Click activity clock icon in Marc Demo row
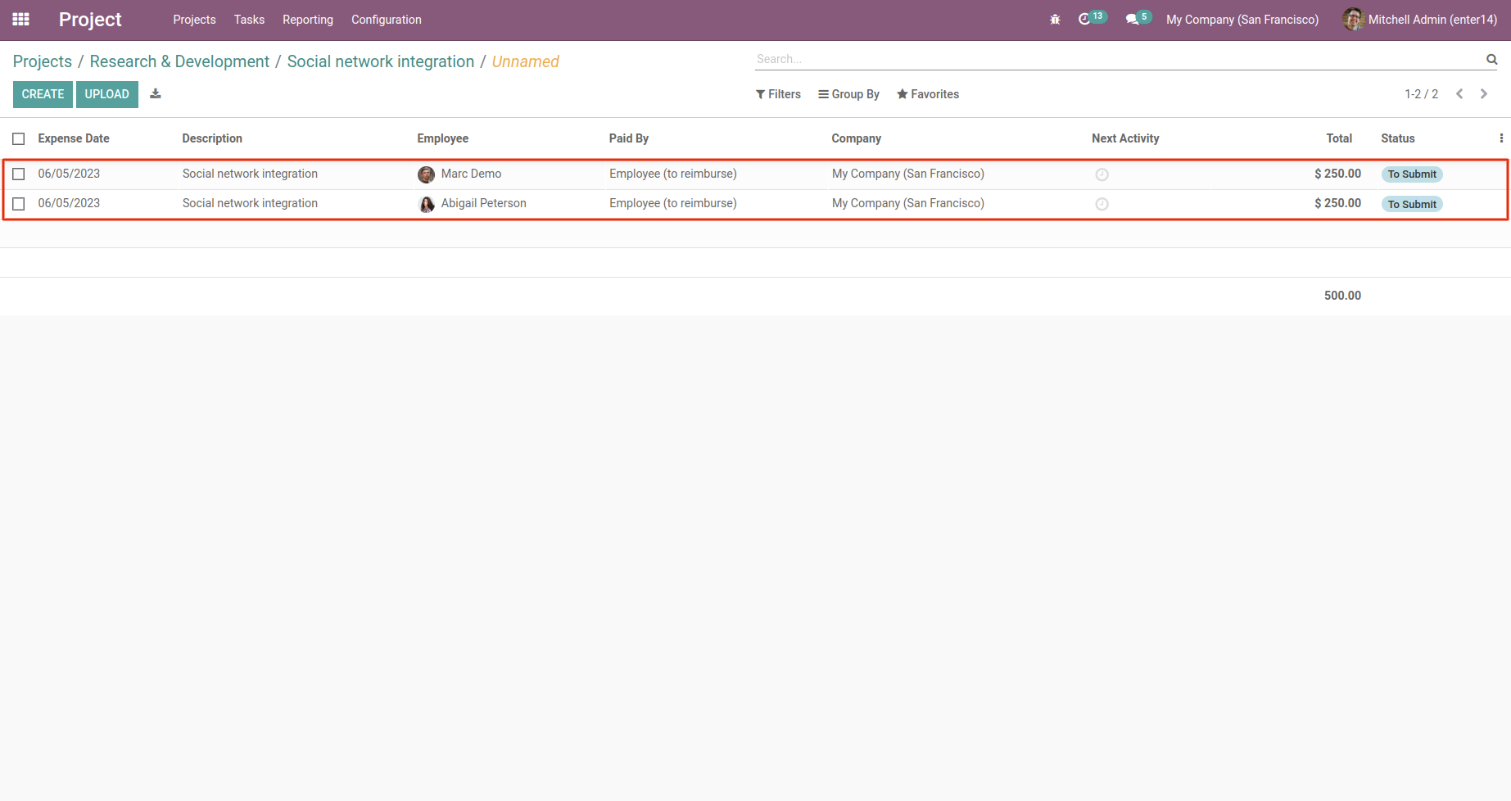The image size is (1511, 801). [x=1102, y=174]
